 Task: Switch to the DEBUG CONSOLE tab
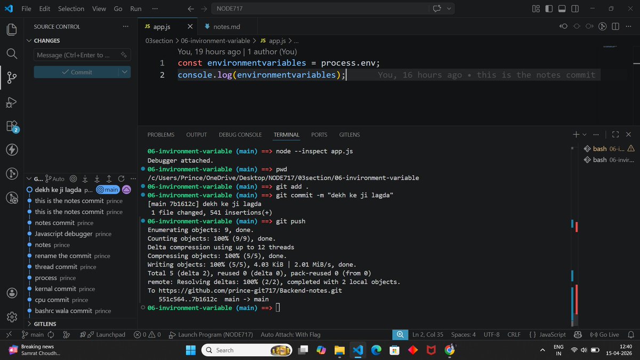click(x=240, y=134)
